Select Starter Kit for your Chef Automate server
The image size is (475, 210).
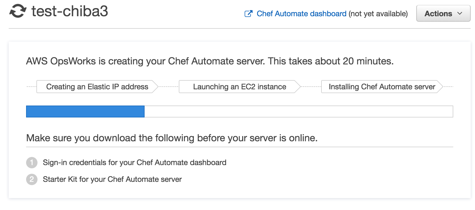(112, 179)
